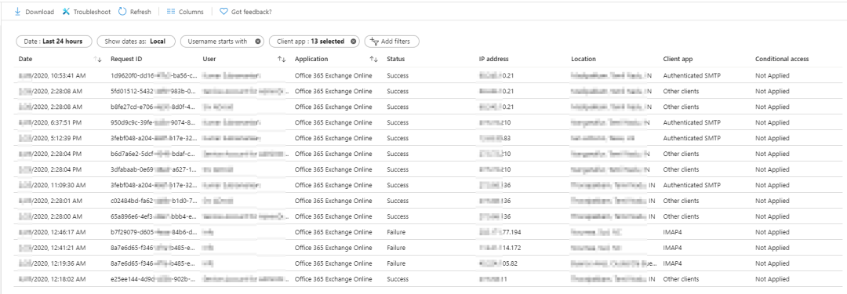Open the sign-in with request ID c02484bd
This screenshot has height=294, width=847.
click(153, 201)
